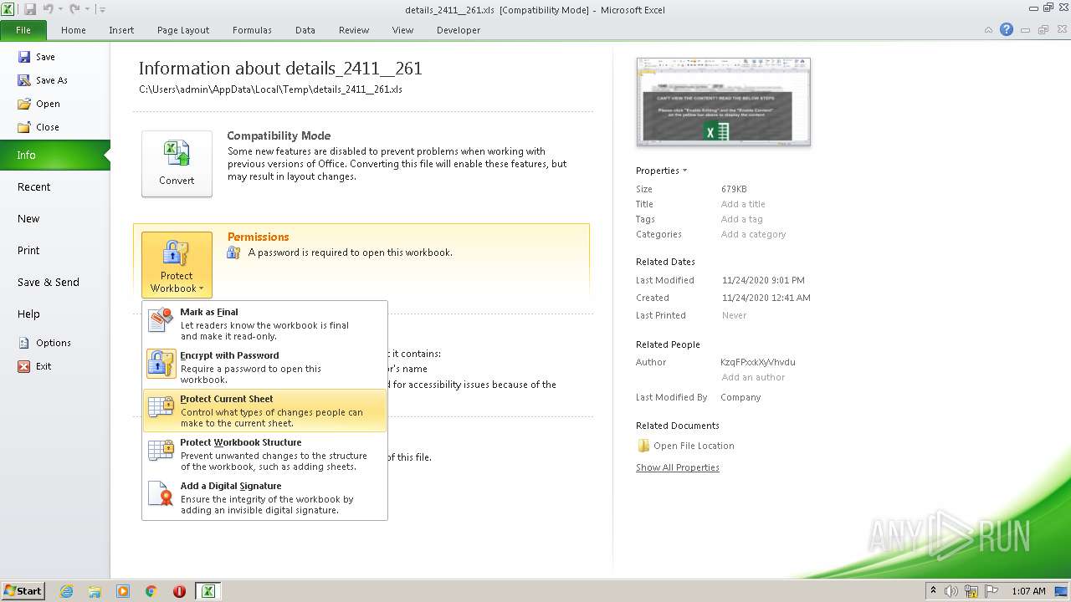This screenshot has width=1071, height=602.
Task: Click the Save icon in Quick Access toolbar
Action: click(30, 9)
